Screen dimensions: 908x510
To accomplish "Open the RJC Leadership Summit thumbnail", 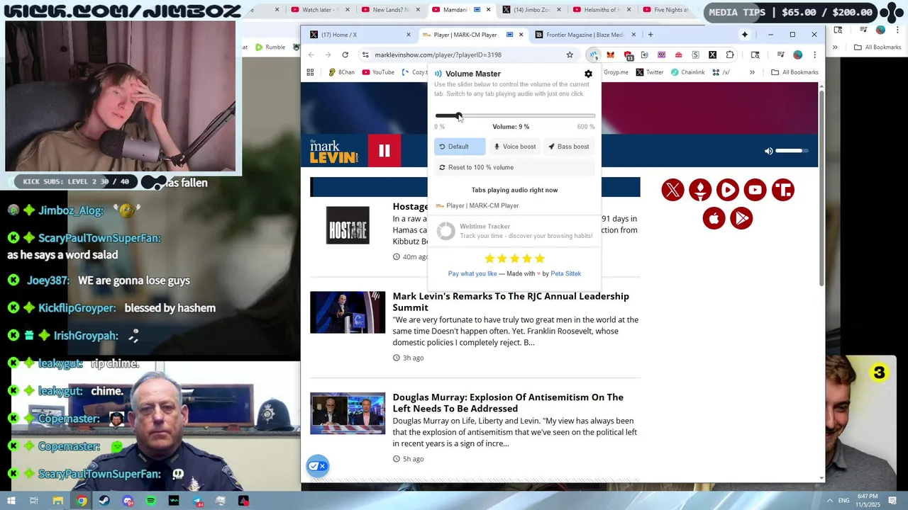I will click(348, 312).
